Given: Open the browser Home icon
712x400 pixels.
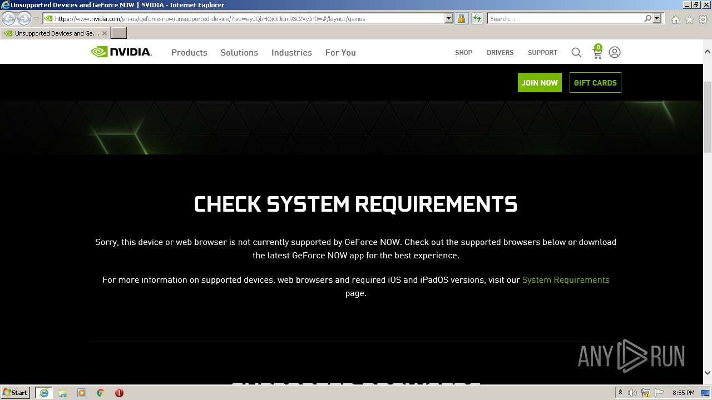Looking at the screenshot, I should tap(675, 19).
